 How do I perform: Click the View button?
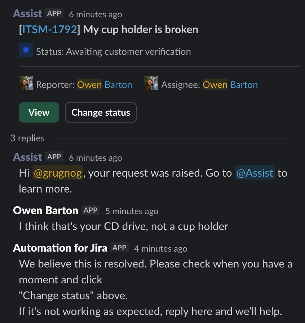coord(39,112)
